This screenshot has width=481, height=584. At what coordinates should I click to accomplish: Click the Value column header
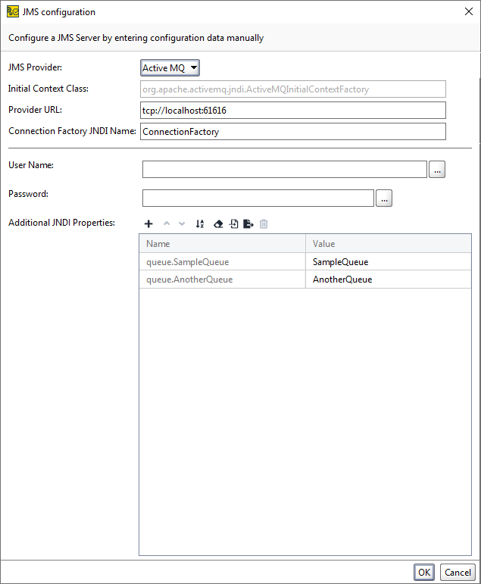(389, 244)
